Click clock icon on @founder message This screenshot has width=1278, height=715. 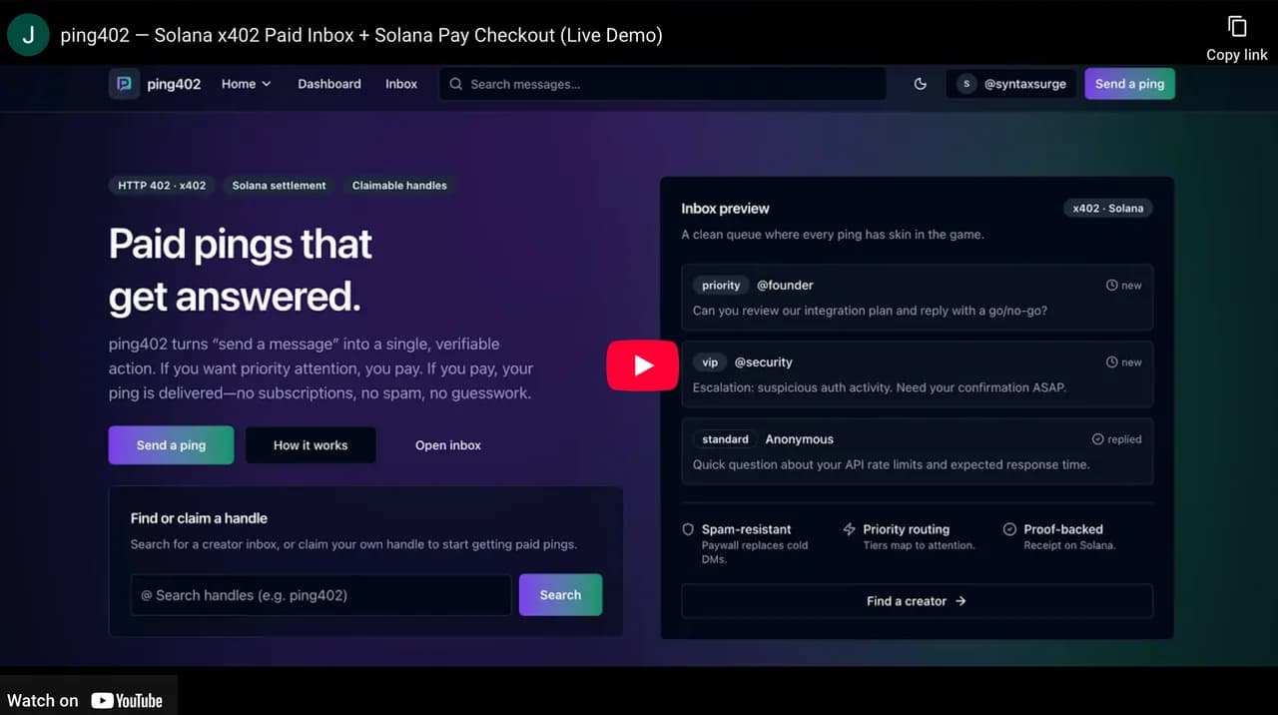click(1111, 286)
